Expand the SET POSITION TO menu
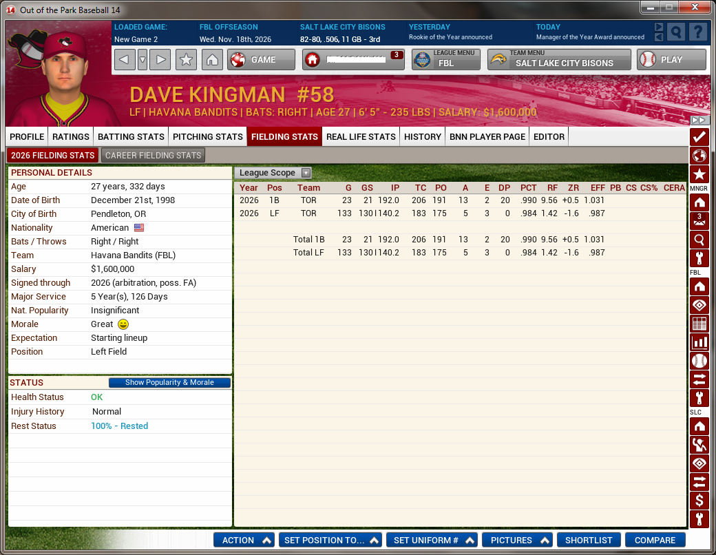 pos(332,541)
